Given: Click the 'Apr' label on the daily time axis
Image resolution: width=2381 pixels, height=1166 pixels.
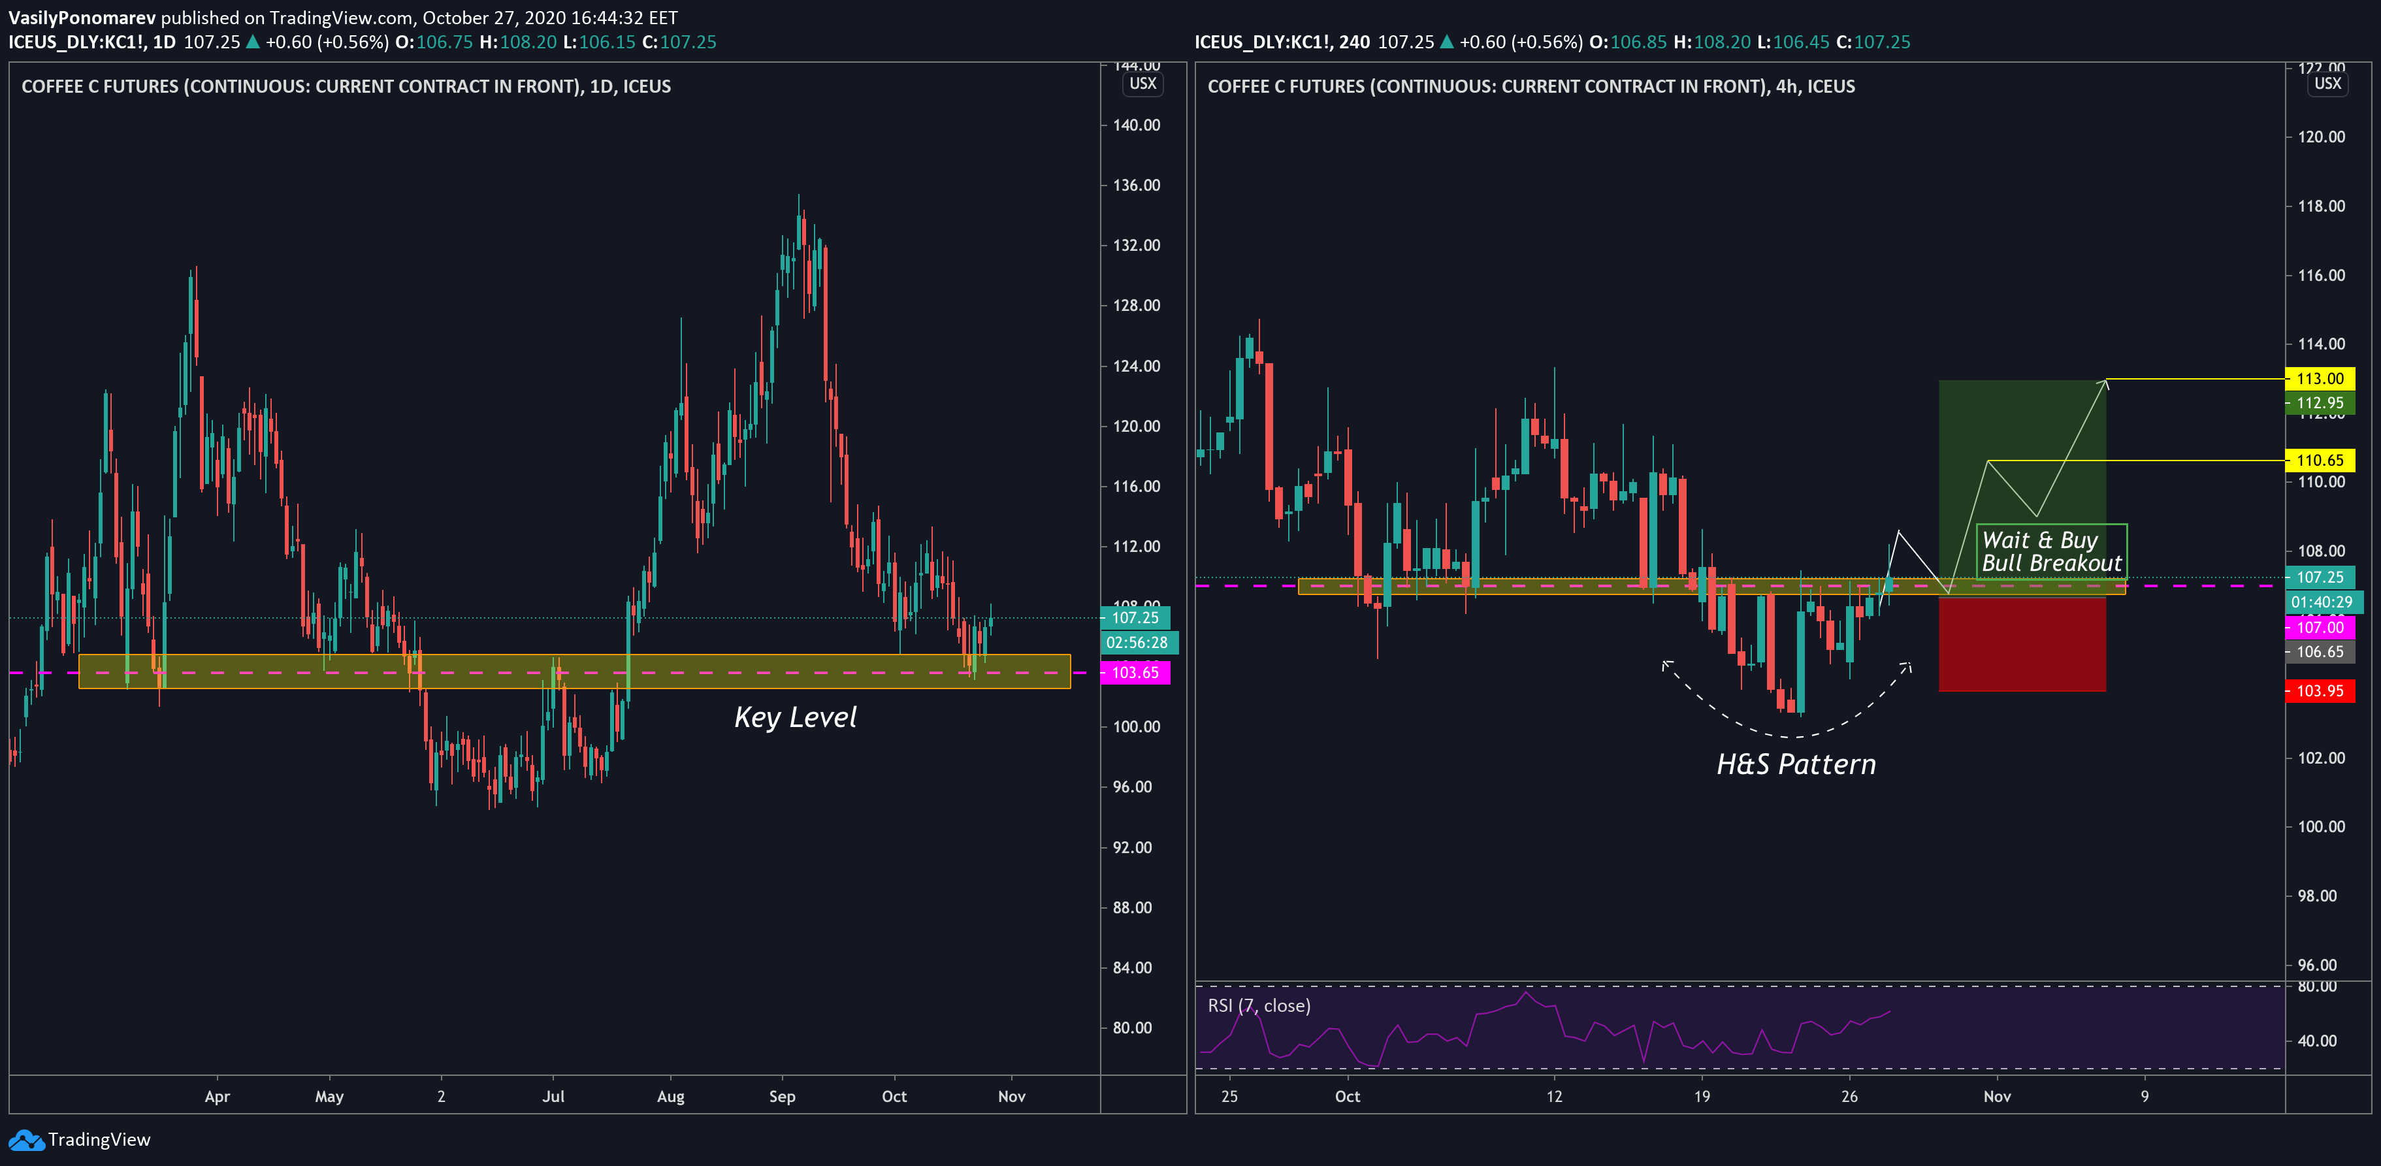Looking at the screenshot, I should (218, 1097).
